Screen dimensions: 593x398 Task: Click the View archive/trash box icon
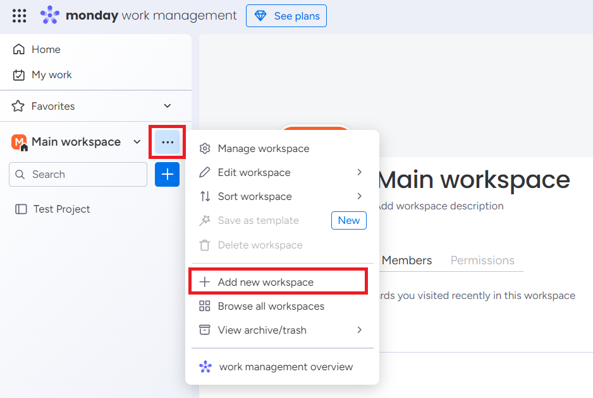(x=205, y=330)
